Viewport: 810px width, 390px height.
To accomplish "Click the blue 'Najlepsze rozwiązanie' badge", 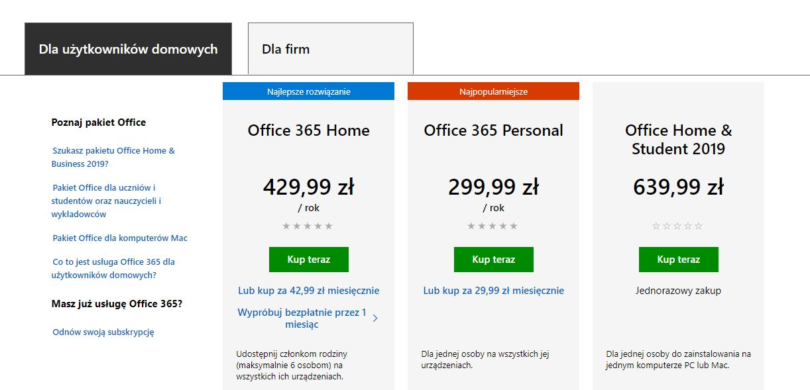I will point(308,91).
